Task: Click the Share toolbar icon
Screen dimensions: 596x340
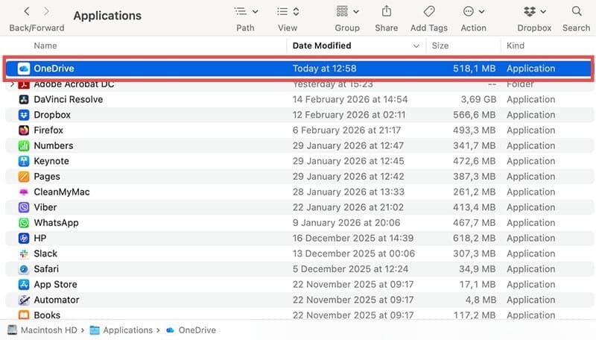Action: coord(386,11)
